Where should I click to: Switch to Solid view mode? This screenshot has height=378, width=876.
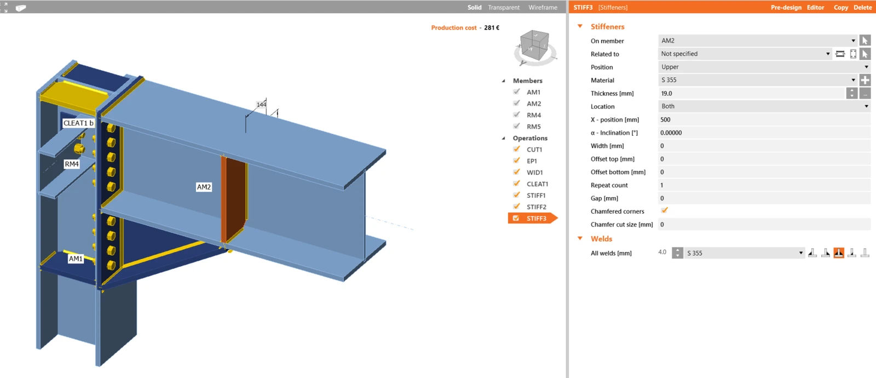click(x=474, y=7)
